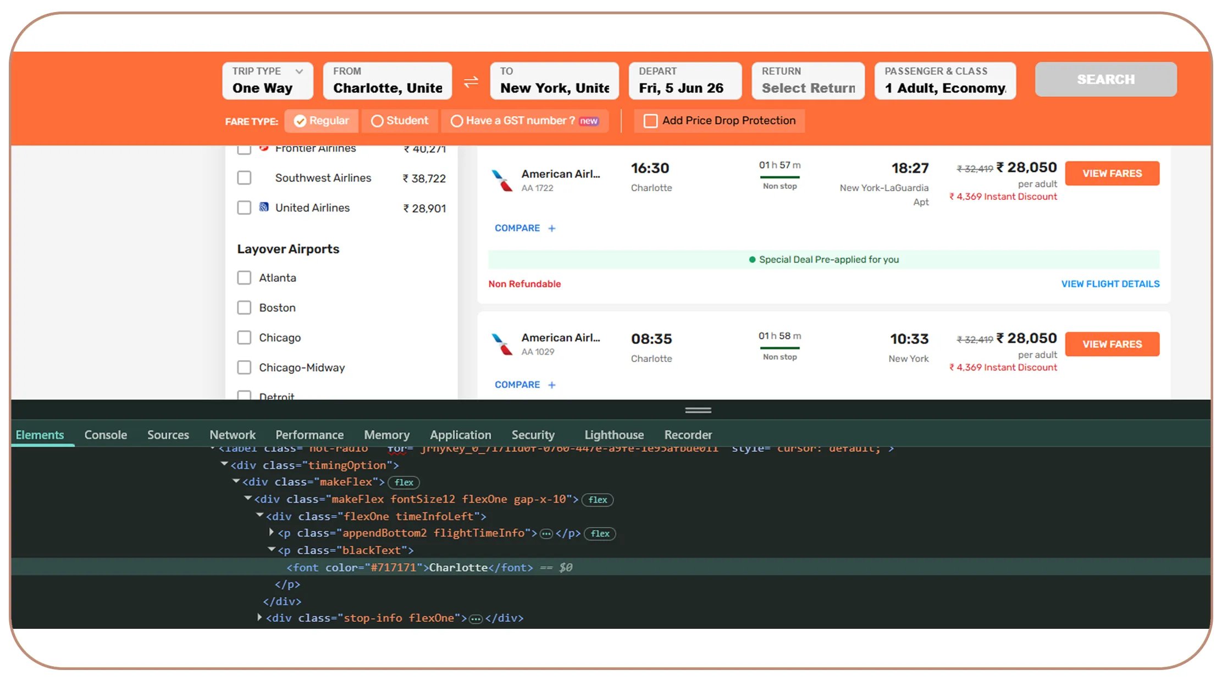This screenshot has width=1222, height=681.
Task: Open the Depart date picker
Action: [685, 81]
